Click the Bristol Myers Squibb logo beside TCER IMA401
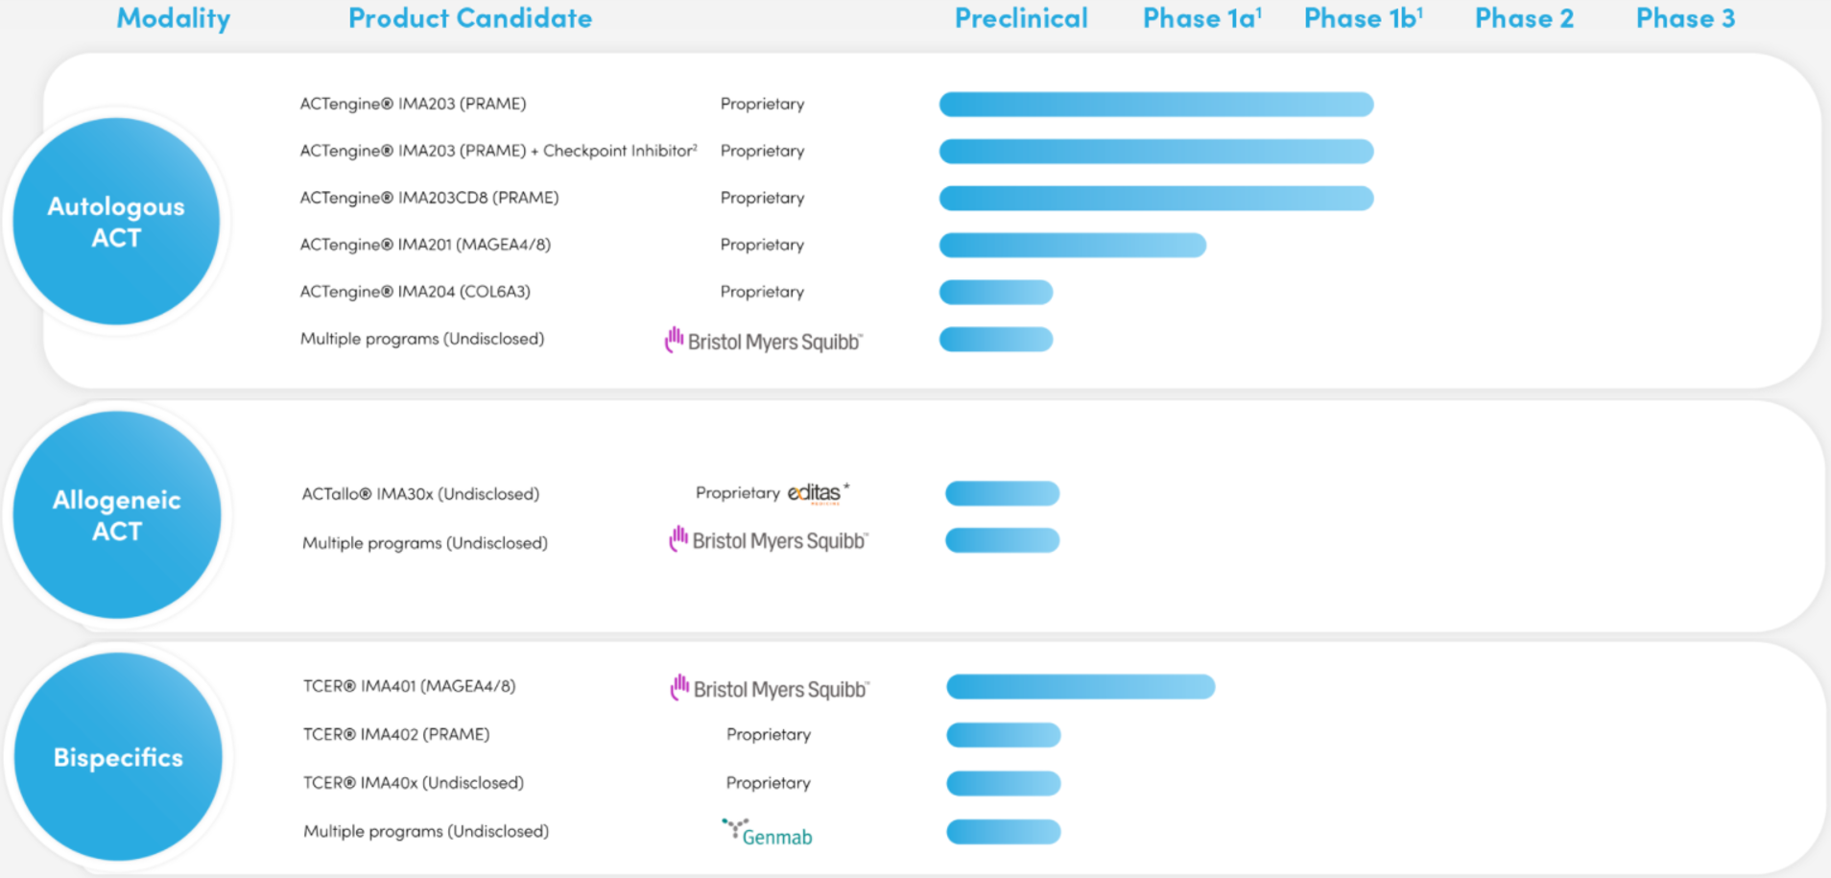Screen dimensions: 1831x878 pyautogui.click(x=770, y=688)
